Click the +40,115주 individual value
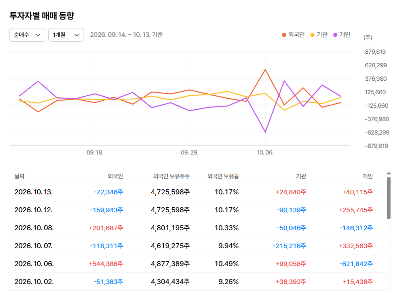Screen dimensions: 402x292 [x=358, y=192]
